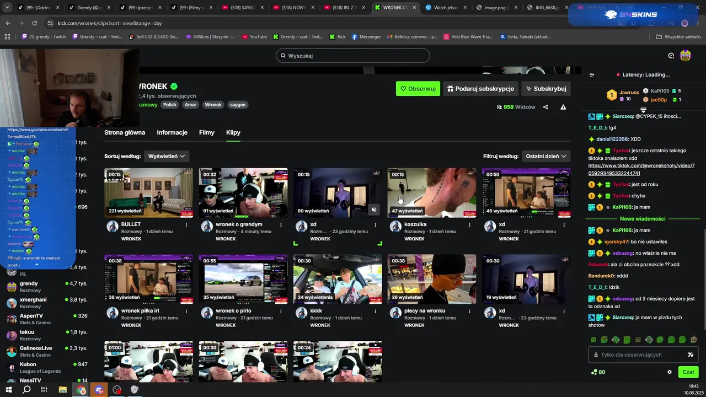Switch to Strona główna tab
The image size is (706, 397).
pos(125,132)
